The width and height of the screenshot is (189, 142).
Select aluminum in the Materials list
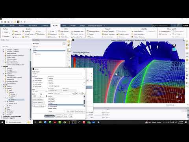(38, 54)
